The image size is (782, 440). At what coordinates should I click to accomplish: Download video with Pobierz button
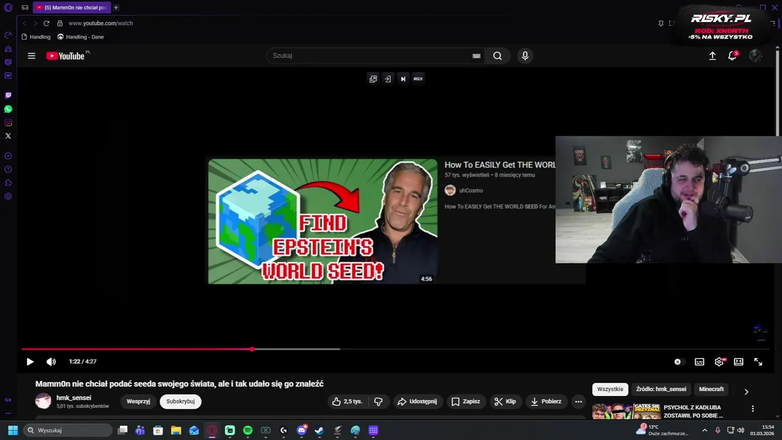(546, 402)
